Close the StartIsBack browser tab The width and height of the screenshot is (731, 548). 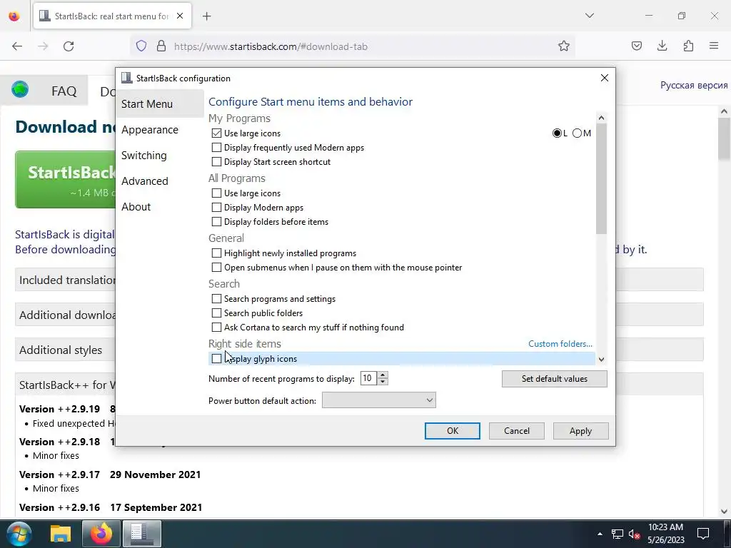[180, 16]
